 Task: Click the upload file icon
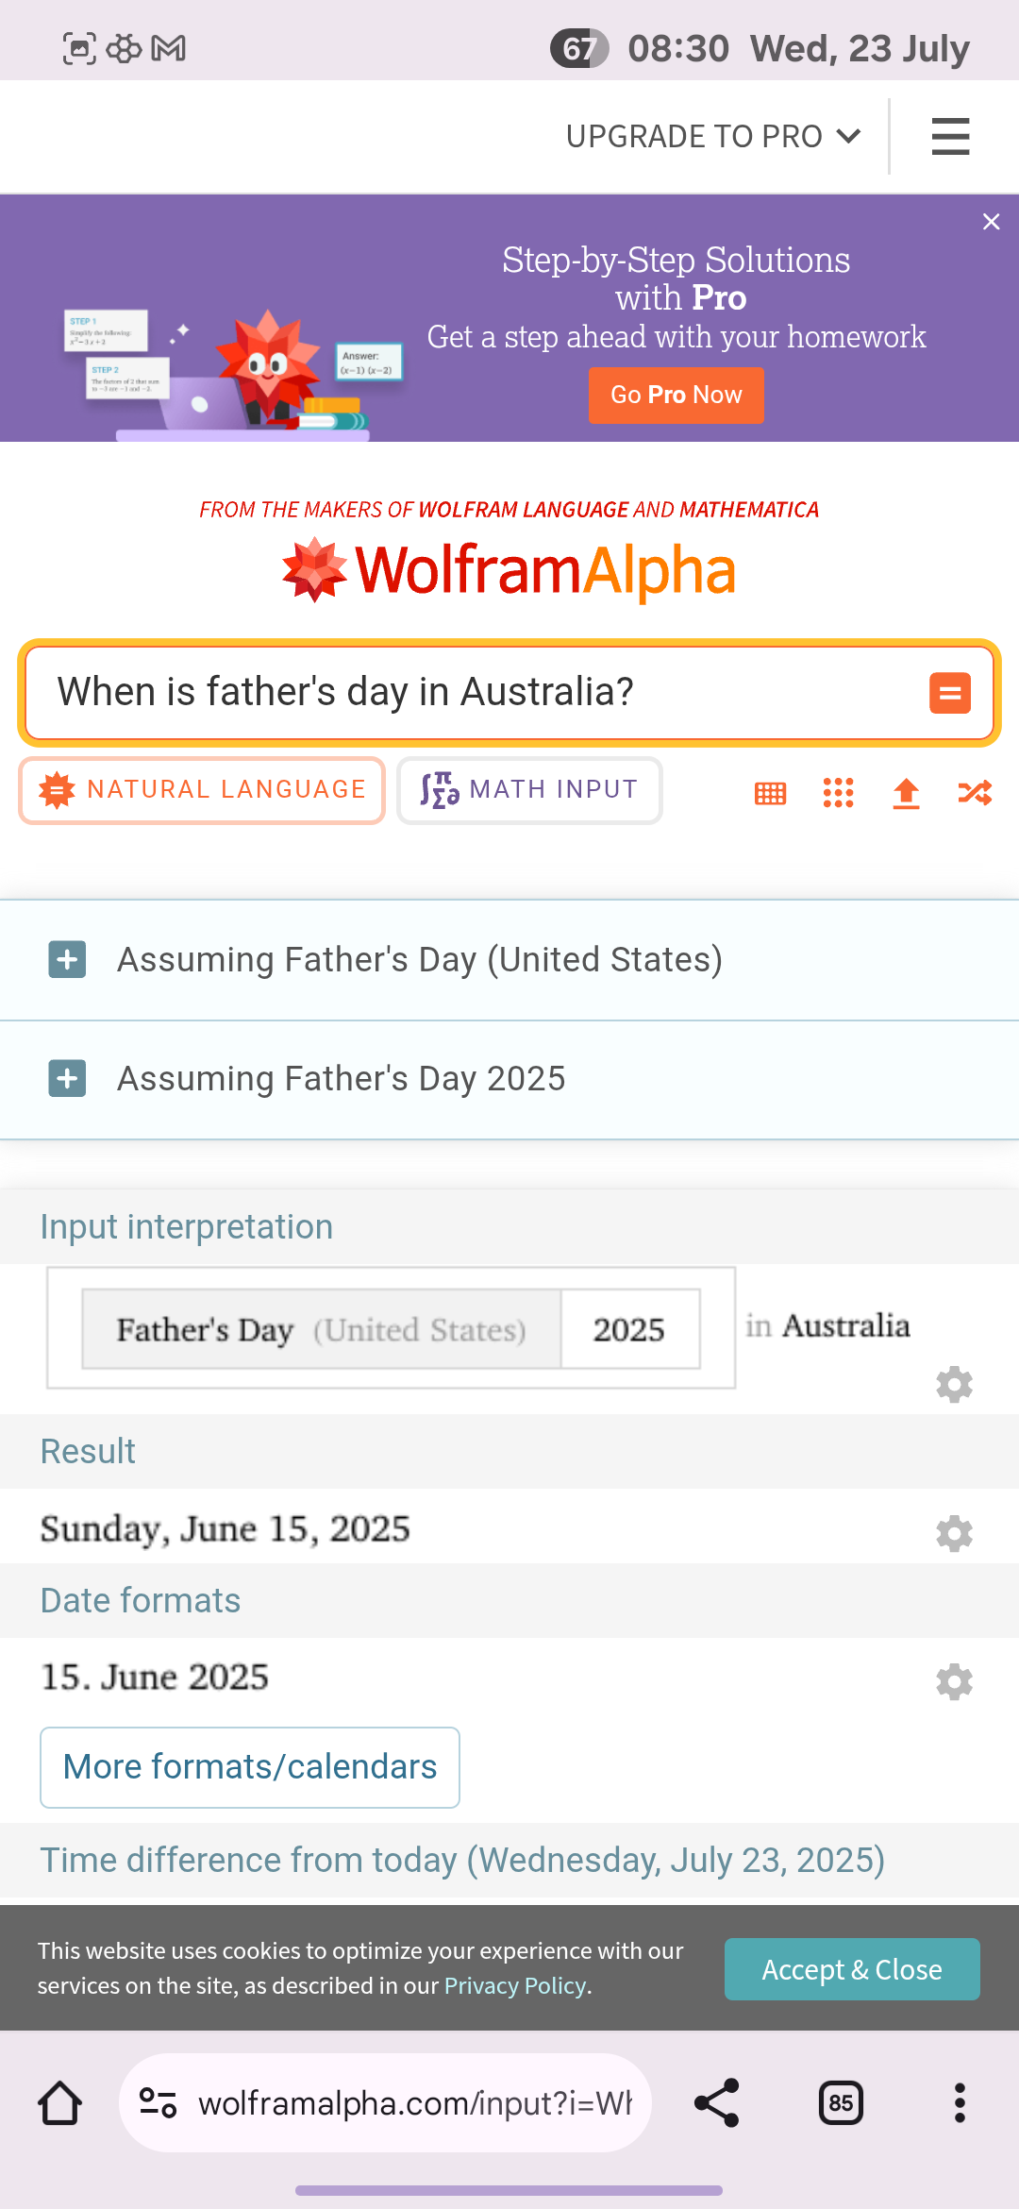(906, 793)
